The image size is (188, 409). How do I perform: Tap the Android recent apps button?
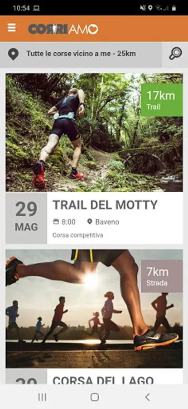[x=42, y=397]
